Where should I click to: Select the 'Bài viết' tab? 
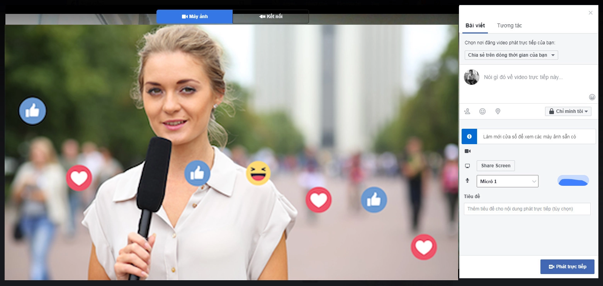[475, 25]
